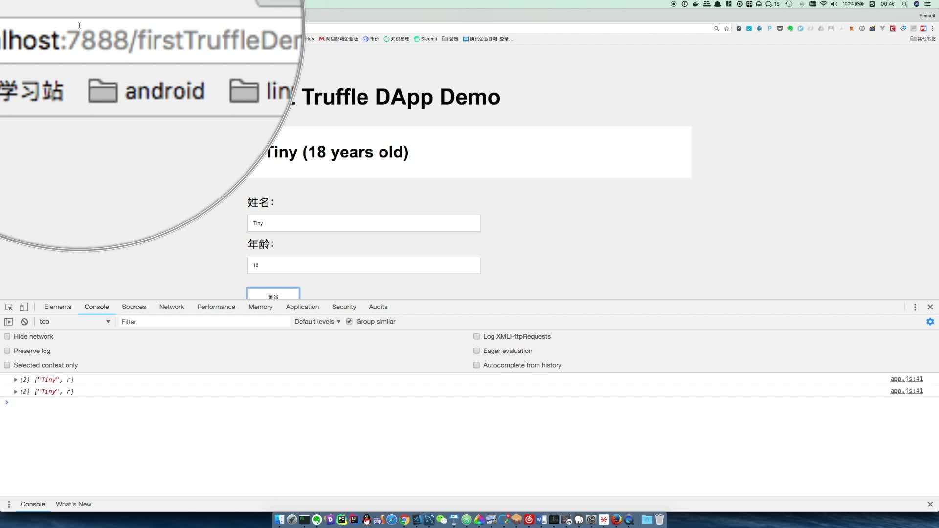Click the Emmett profile button
The width and height of the screenshot is (939, 528).
point(927,16)
